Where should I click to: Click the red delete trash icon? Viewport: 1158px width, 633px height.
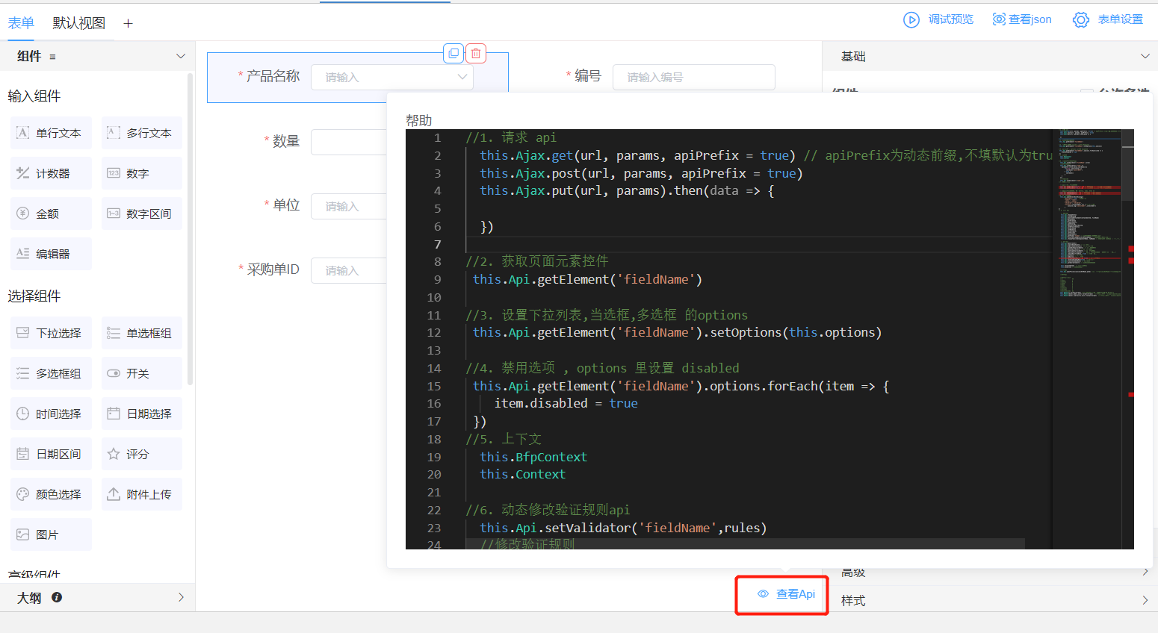point(476,54)
